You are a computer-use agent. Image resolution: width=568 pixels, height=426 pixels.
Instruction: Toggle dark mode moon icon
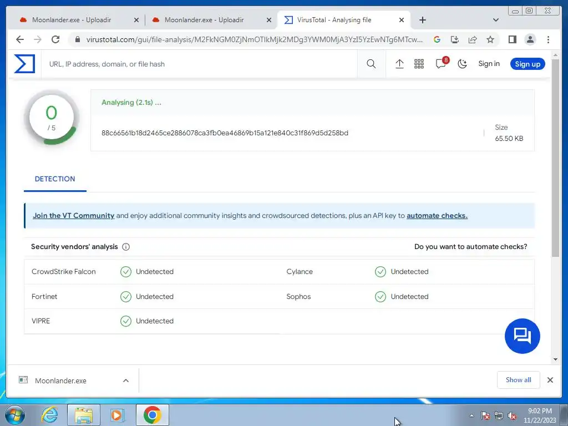[462, 64]
